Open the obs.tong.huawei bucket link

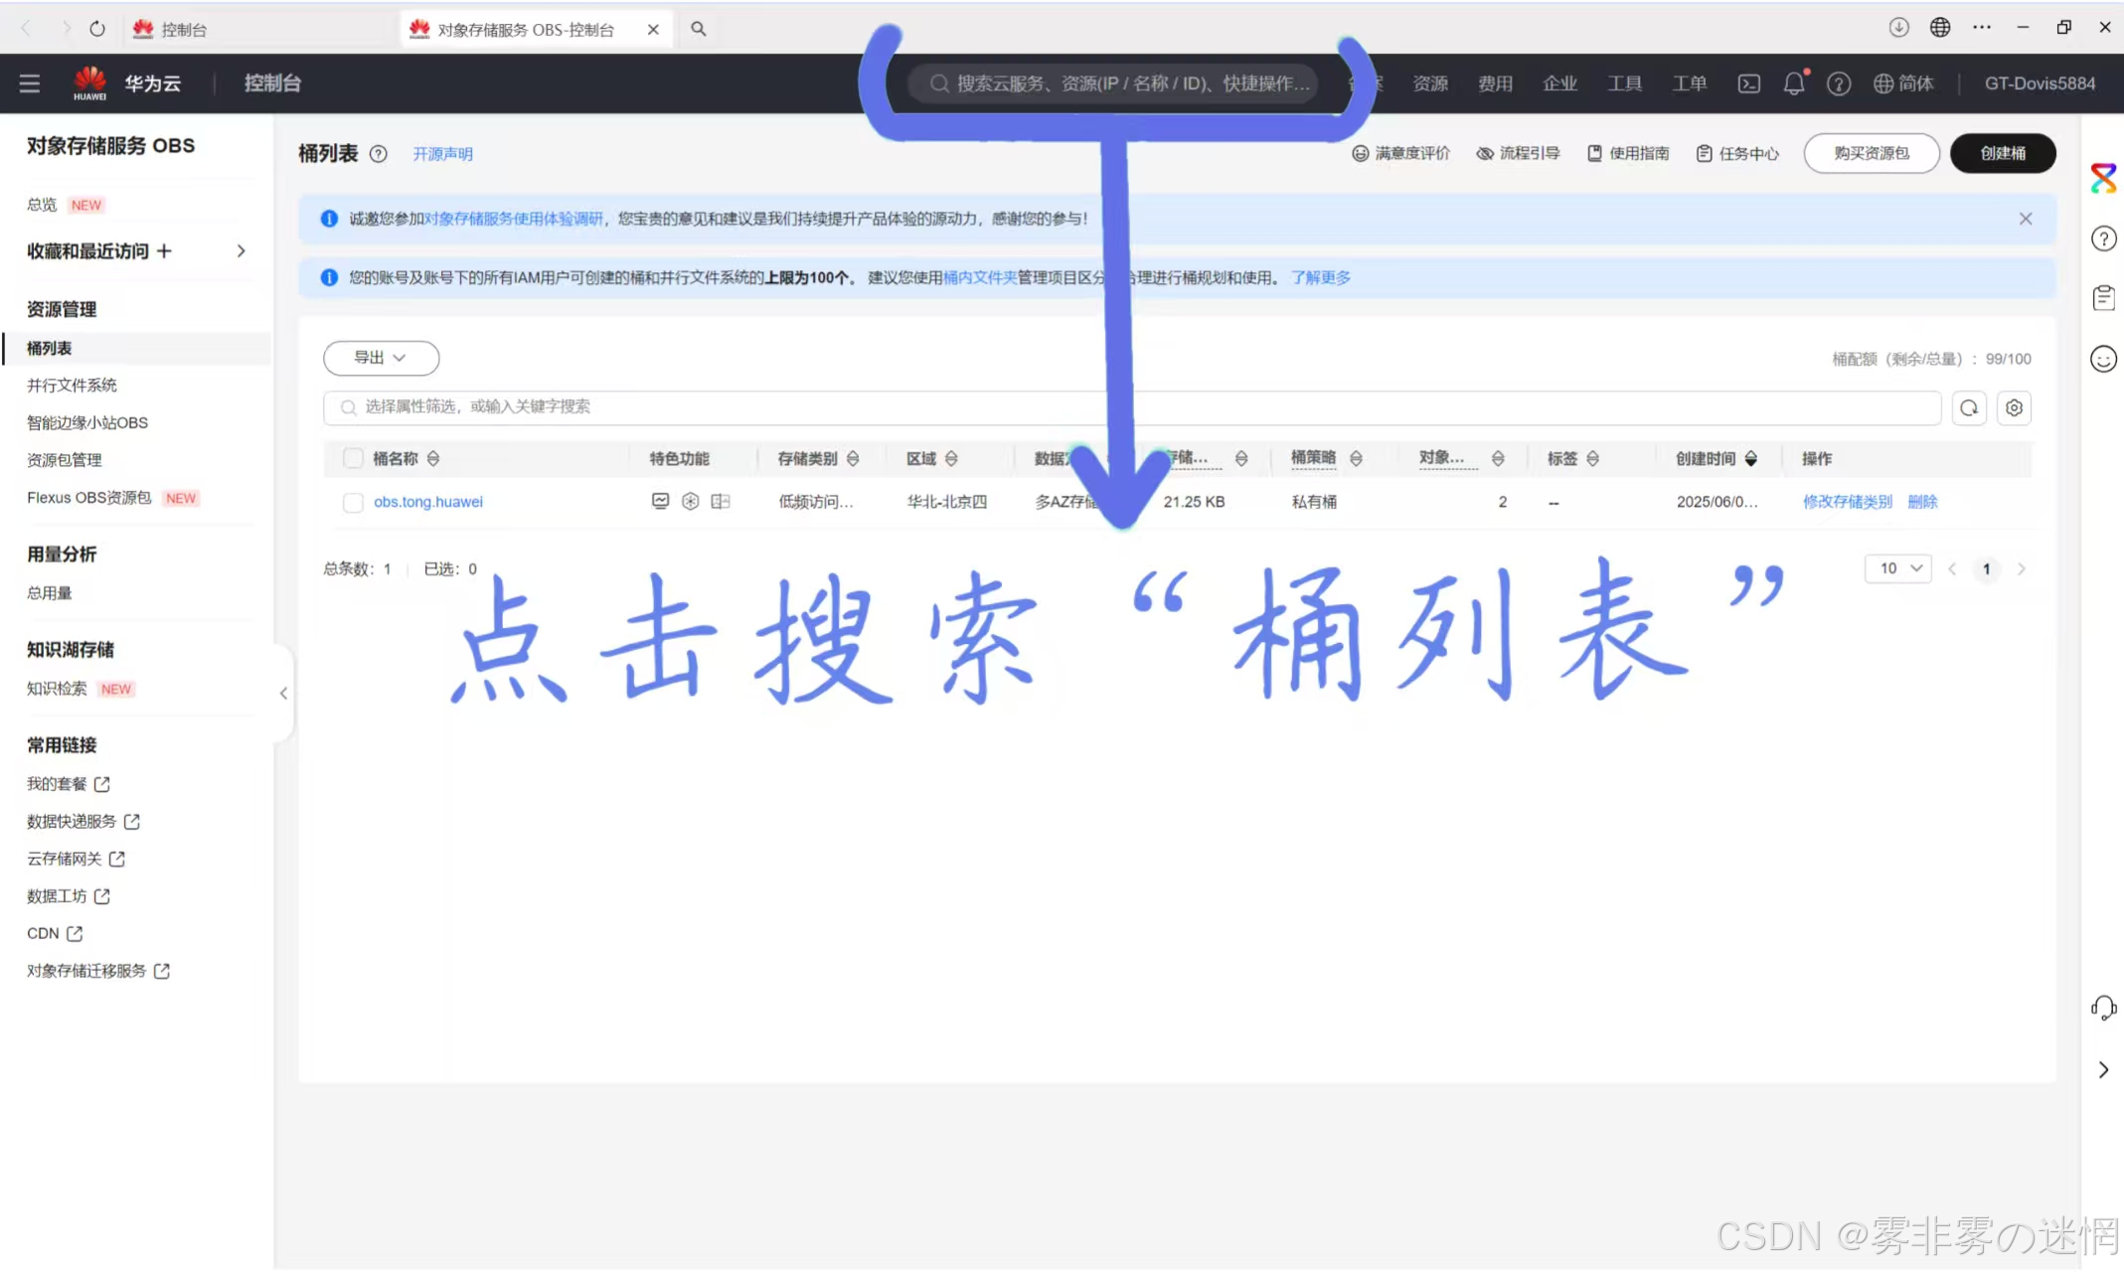(x=428, y=502)
